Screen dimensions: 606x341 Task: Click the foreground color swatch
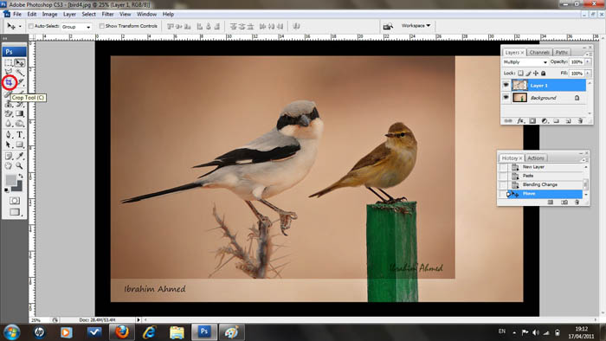pos(10,179)
